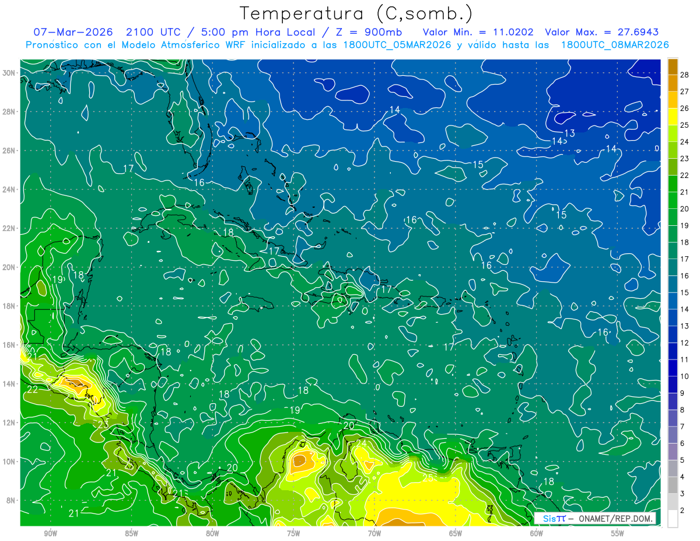Click the '26N' latitude axis label
700x541 pixels.
9,151
